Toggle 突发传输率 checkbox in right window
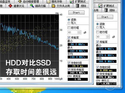 tap(97, 74)
